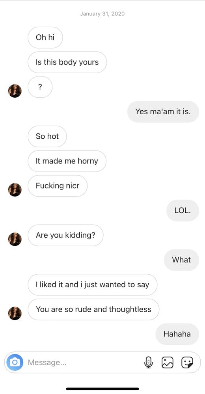Select the "It made me horny" bubble
Viewport: 205px width, 394px height.
(x=67, y=161)
